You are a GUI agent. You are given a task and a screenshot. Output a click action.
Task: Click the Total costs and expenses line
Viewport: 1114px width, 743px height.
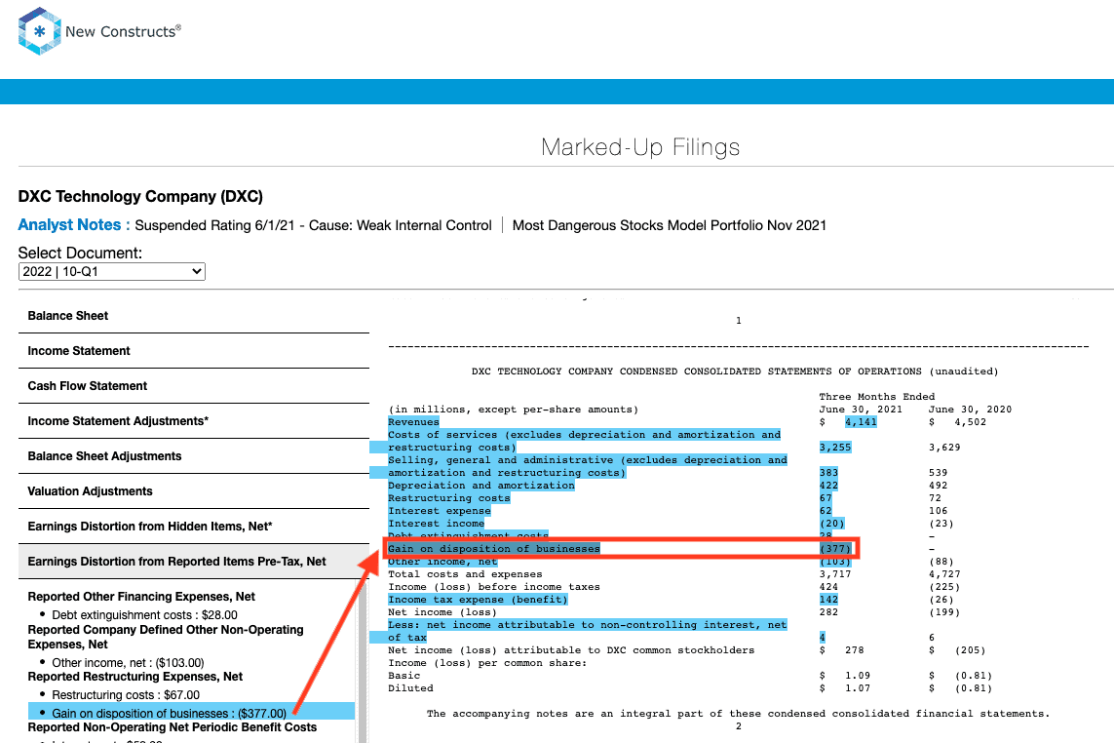tap(465, 574)
